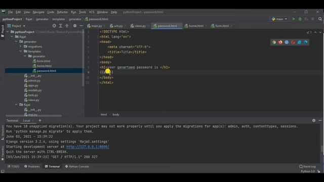
Task: Select form.html in project tree
Action: [x=44, y=61]
